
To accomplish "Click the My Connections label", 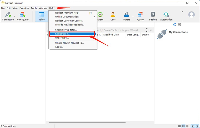I will 178,32.
